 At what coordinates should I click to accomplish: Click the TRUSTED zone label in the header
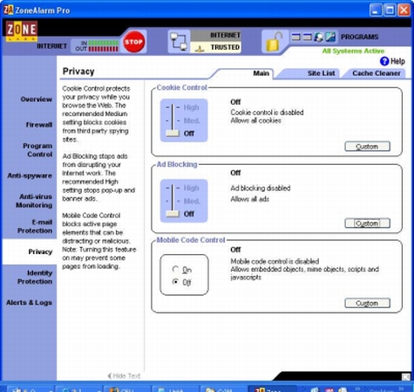point(225,47)
